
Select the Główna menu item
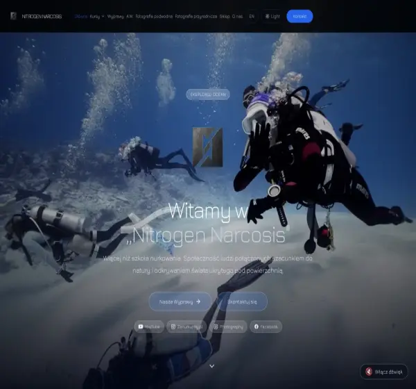pyautogui.click(x=81, y=17)
